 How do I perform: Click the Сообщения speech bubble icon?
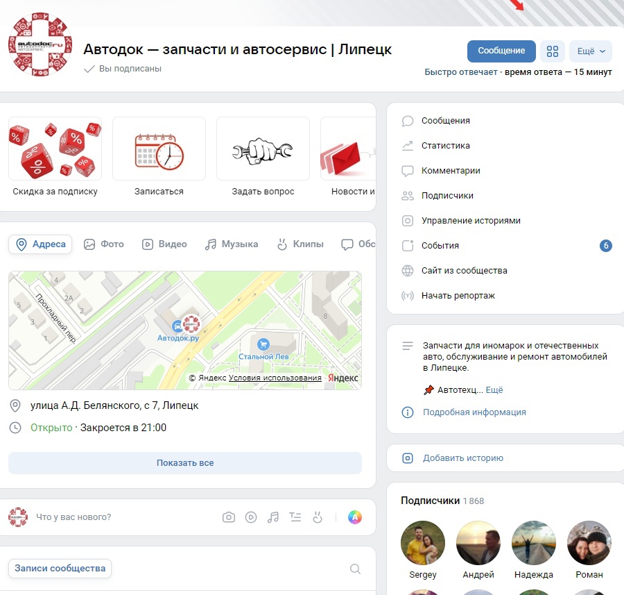coord(408,121)
